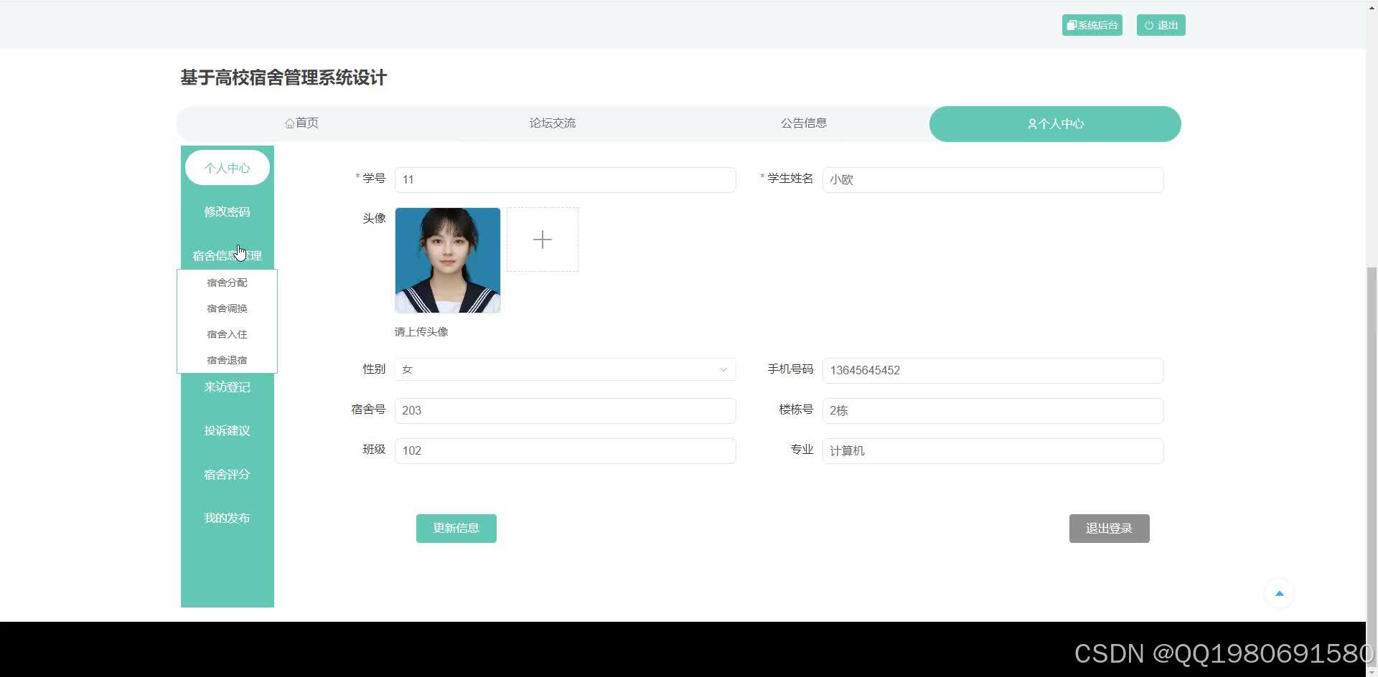Click the 退出登录 button
1378x677 pixels.
coord(1109,528)
